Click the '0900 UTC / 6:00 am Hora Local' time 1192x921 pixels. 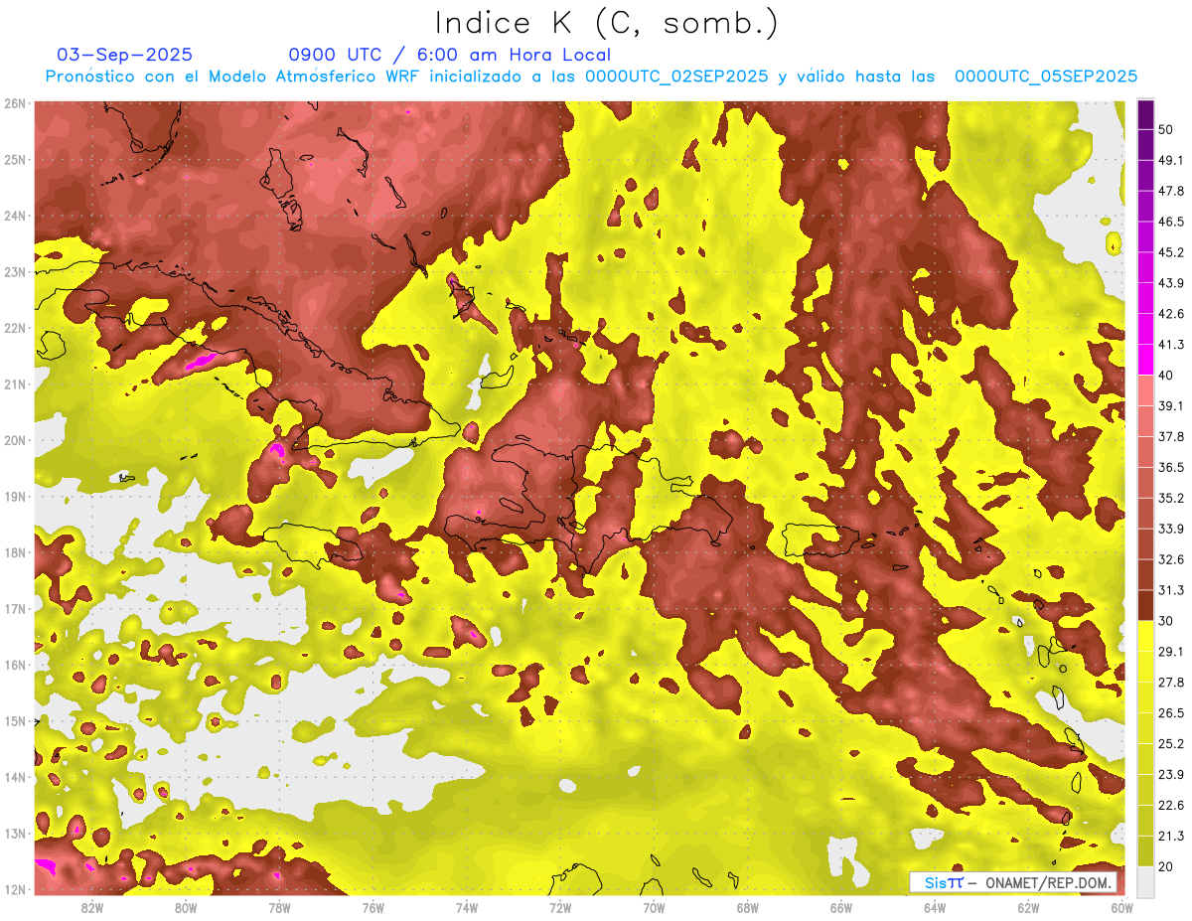tap(450, 55)
